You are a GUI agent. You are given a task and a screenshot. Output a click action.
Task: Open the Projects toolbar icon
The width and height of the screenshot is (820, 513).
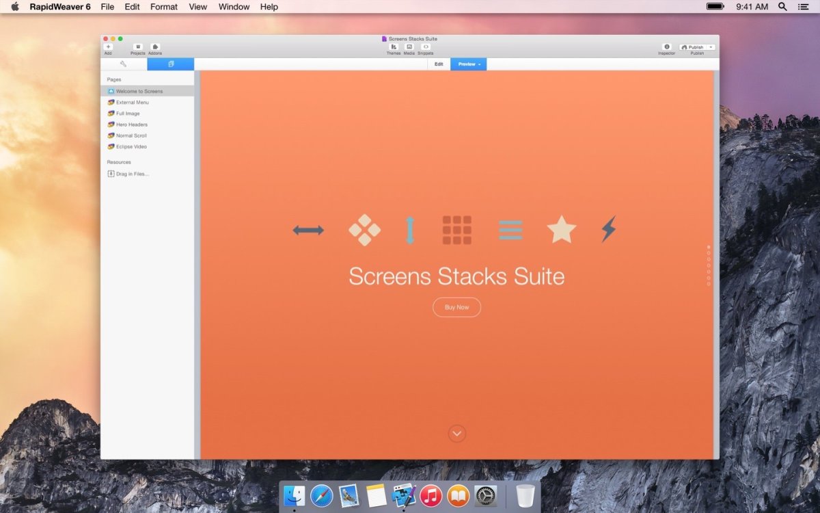(137, 47)
